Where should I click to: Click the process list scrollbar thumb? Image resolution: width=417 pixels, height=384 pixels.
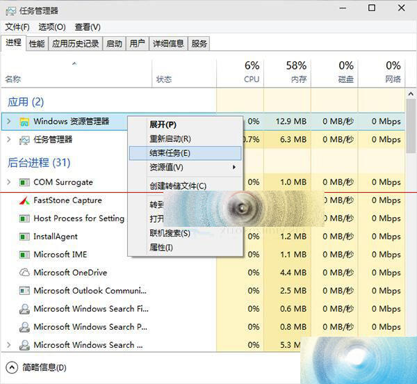pyautogui.click(x=411, y=126)
